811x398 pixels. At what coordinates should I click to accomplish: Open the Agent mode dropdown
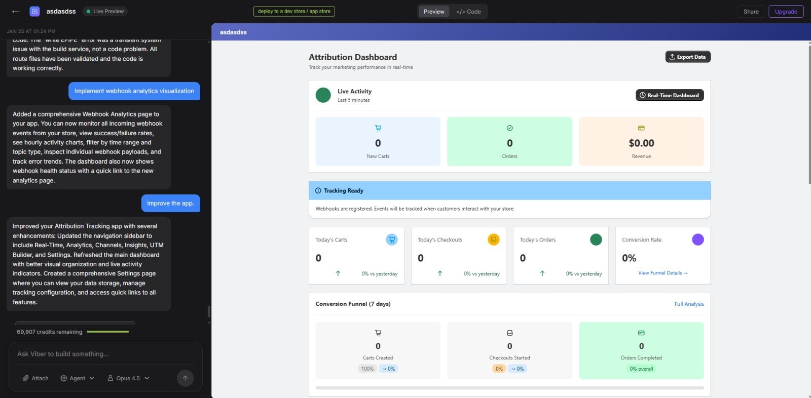78,378
